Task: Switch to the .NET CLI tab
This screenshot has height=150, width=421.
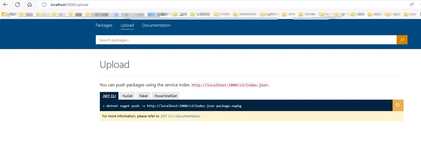Action: pos(109,96)
